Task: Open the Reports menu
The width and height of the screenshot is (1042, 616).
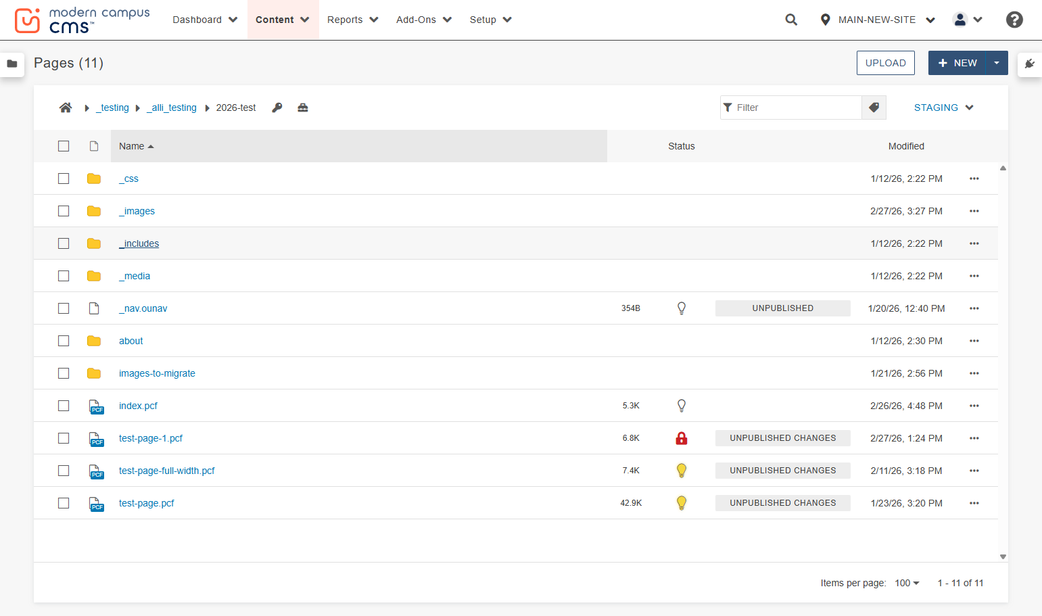Action: [352, 20]
